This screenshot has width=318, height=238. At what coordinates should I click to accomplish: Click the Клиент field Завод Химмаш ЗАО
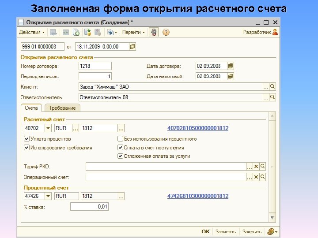click(170, 87)
